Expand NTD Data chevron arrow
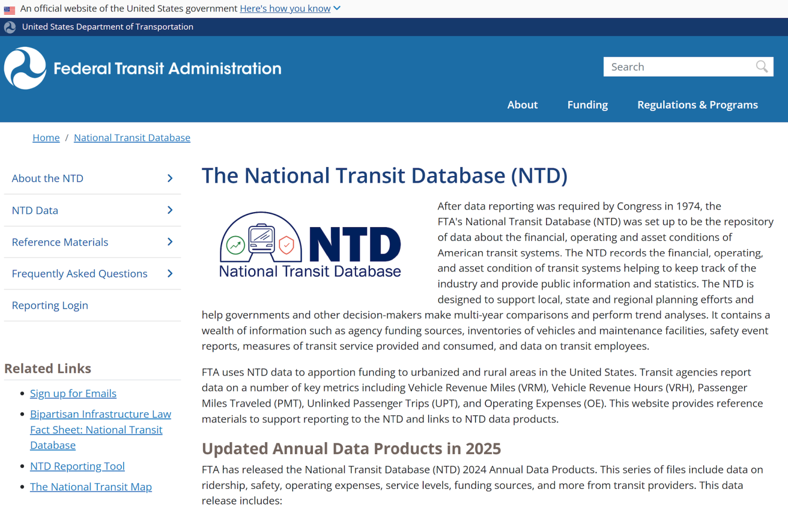 pos(170,210)
